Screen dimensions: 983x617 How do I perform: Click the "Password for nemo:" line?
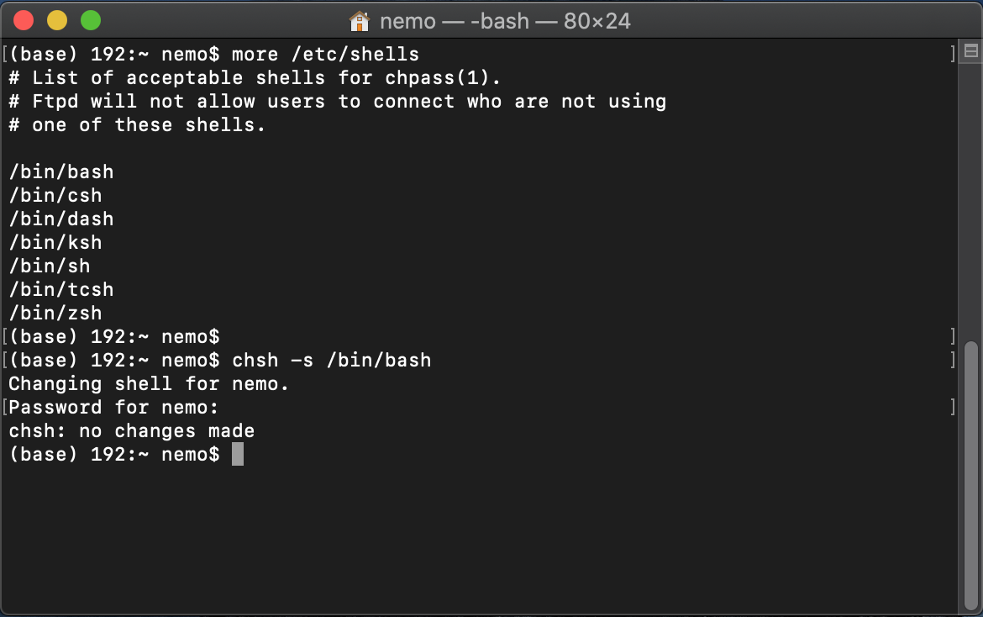click(113, 408)
